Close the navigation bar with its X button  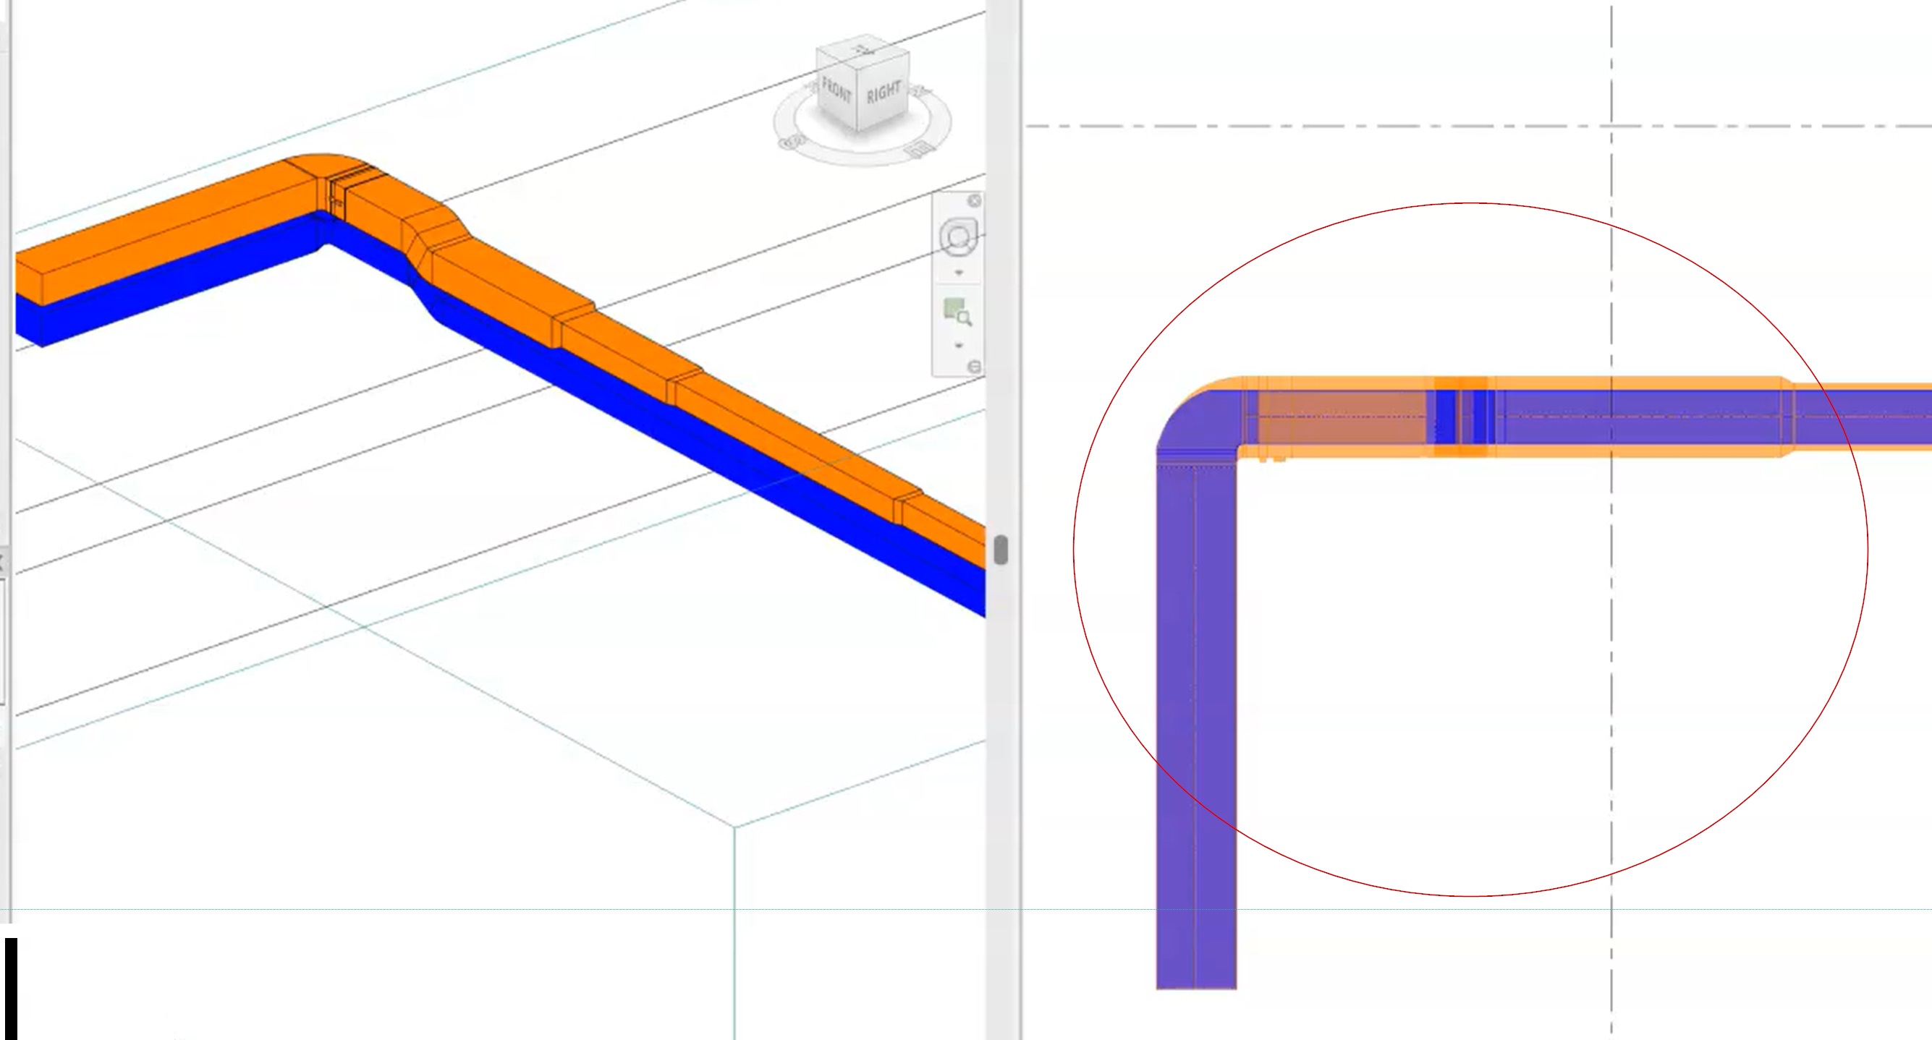click(974, 200)
